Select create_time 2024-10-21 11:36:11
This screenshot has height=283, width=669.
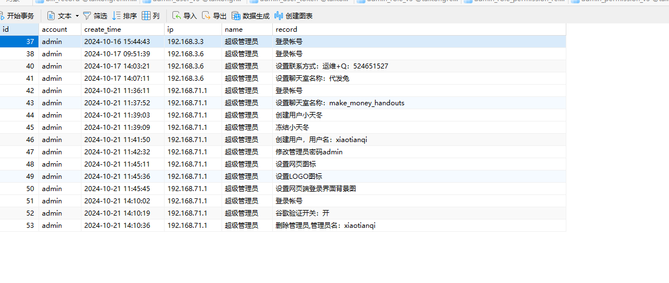tap(123, 90)
